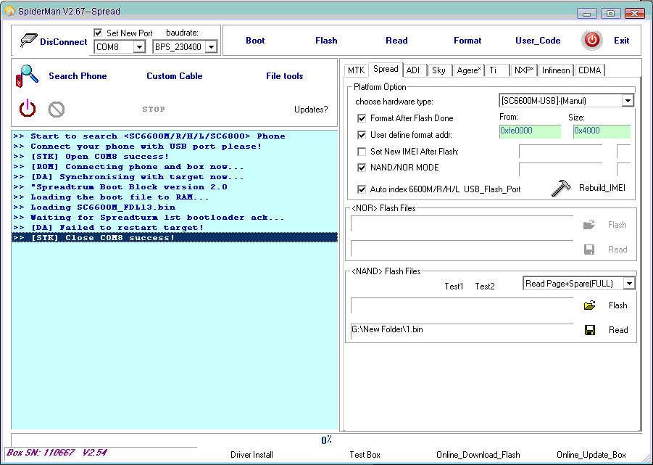Click Online_Download_Flash
The width and height of the screenshot is (653, 465).
[x=478, y=455]
